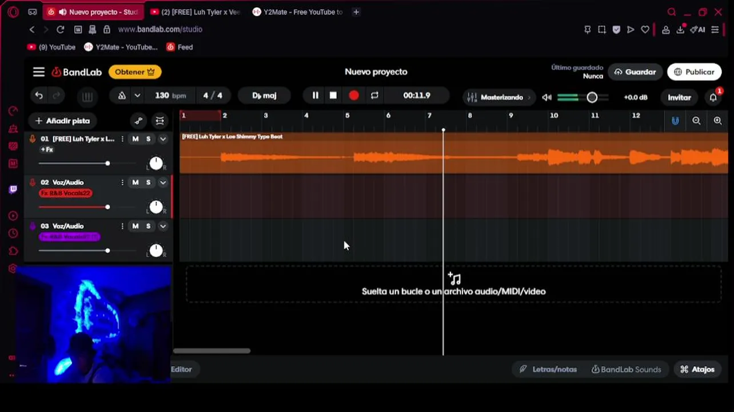The image size is (734, 412).
Task: Change the D♭ maj key setting
Action: tap(264, 96)
